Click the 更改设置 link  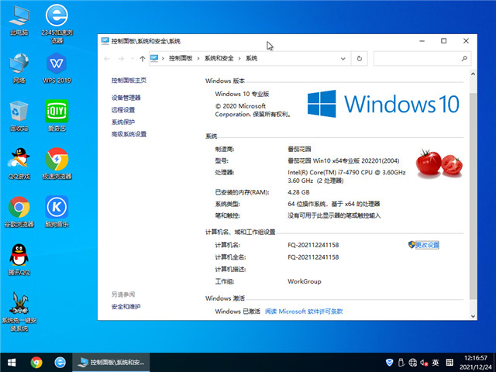tap(426, 245)
